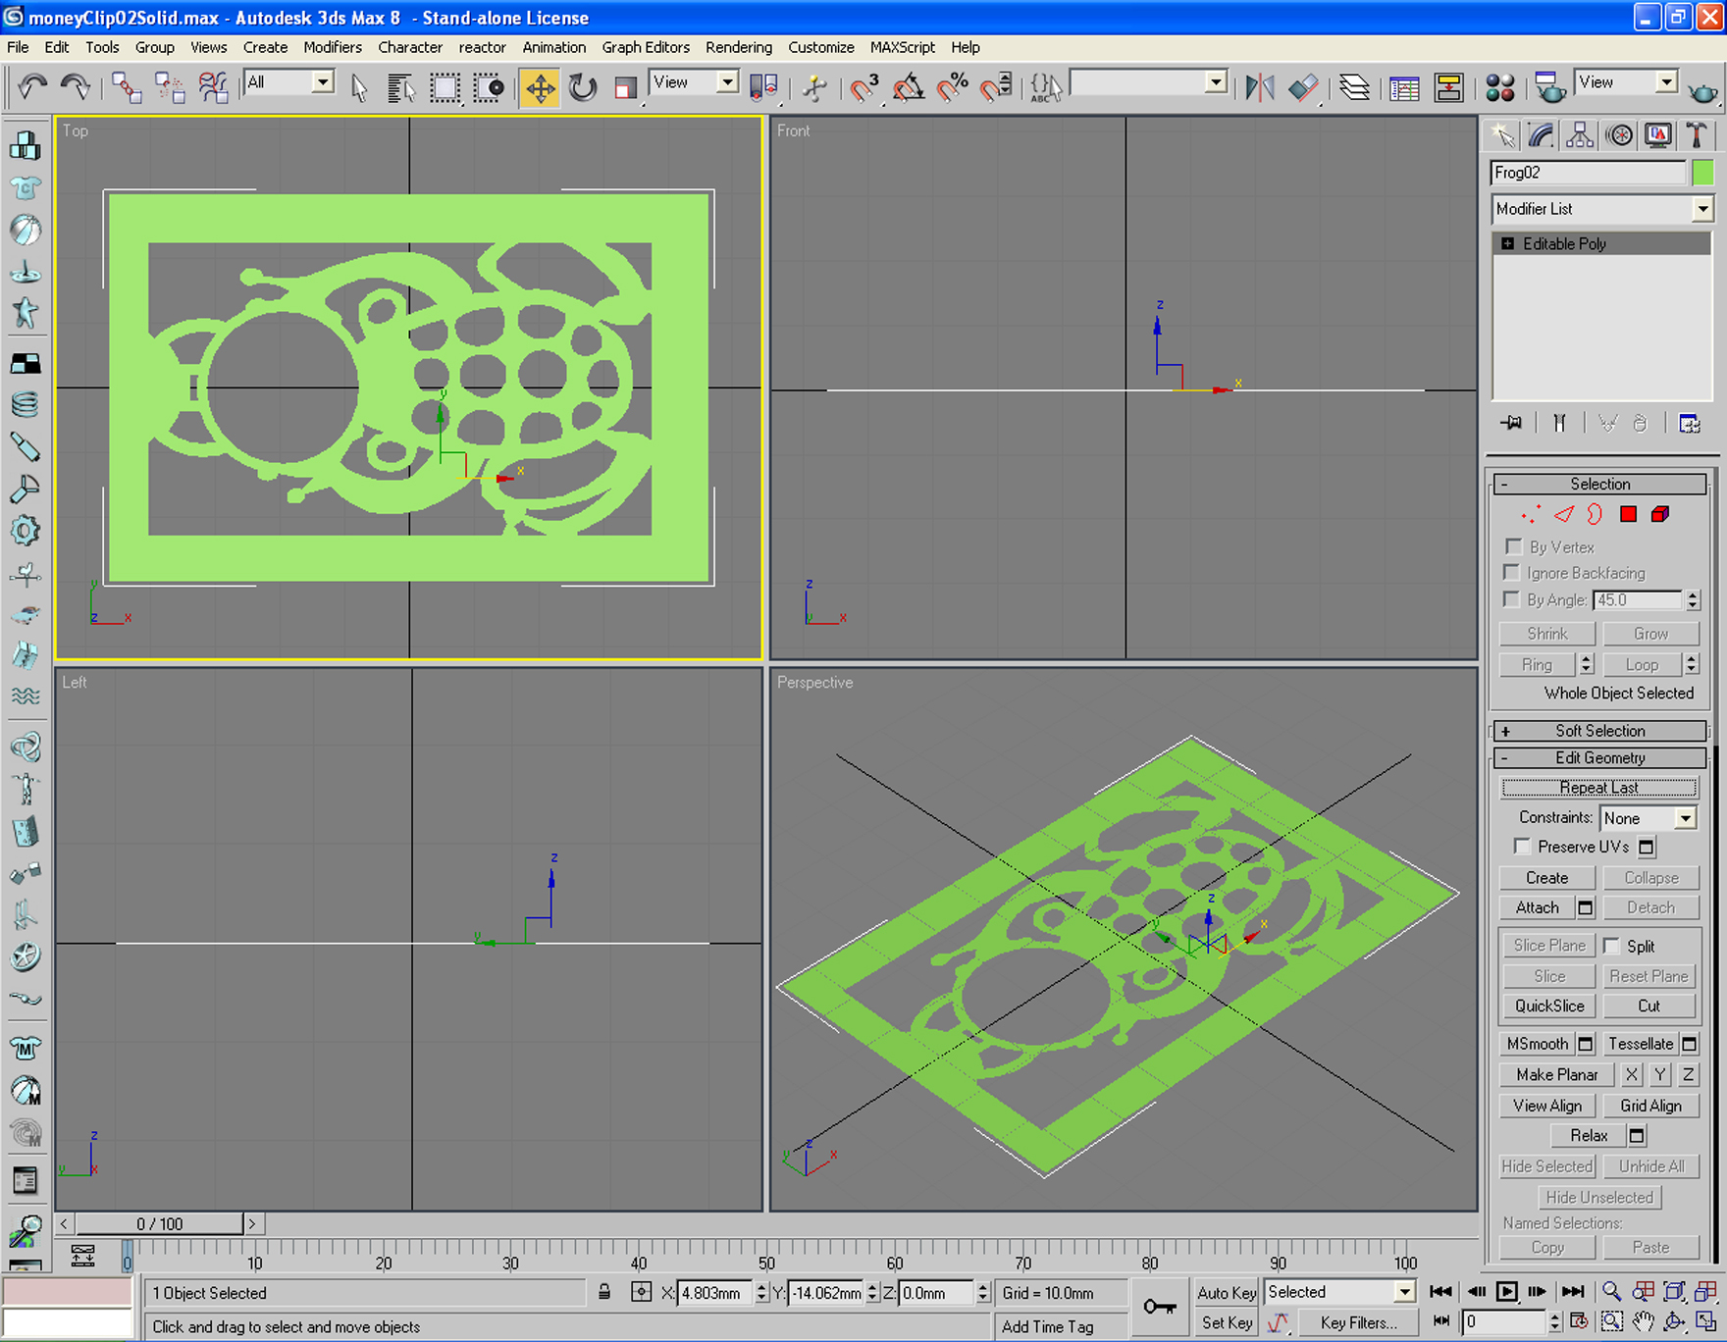Image resolution: width=1727 pixels, height=1342 pixels.
Task: Click the QuickSlice button
Action: coord(1549,1006)
